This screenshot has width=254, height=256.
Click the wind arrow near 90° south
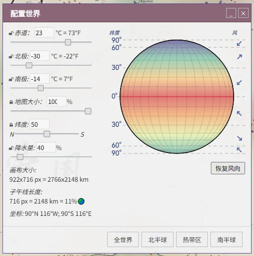(239, 150)
